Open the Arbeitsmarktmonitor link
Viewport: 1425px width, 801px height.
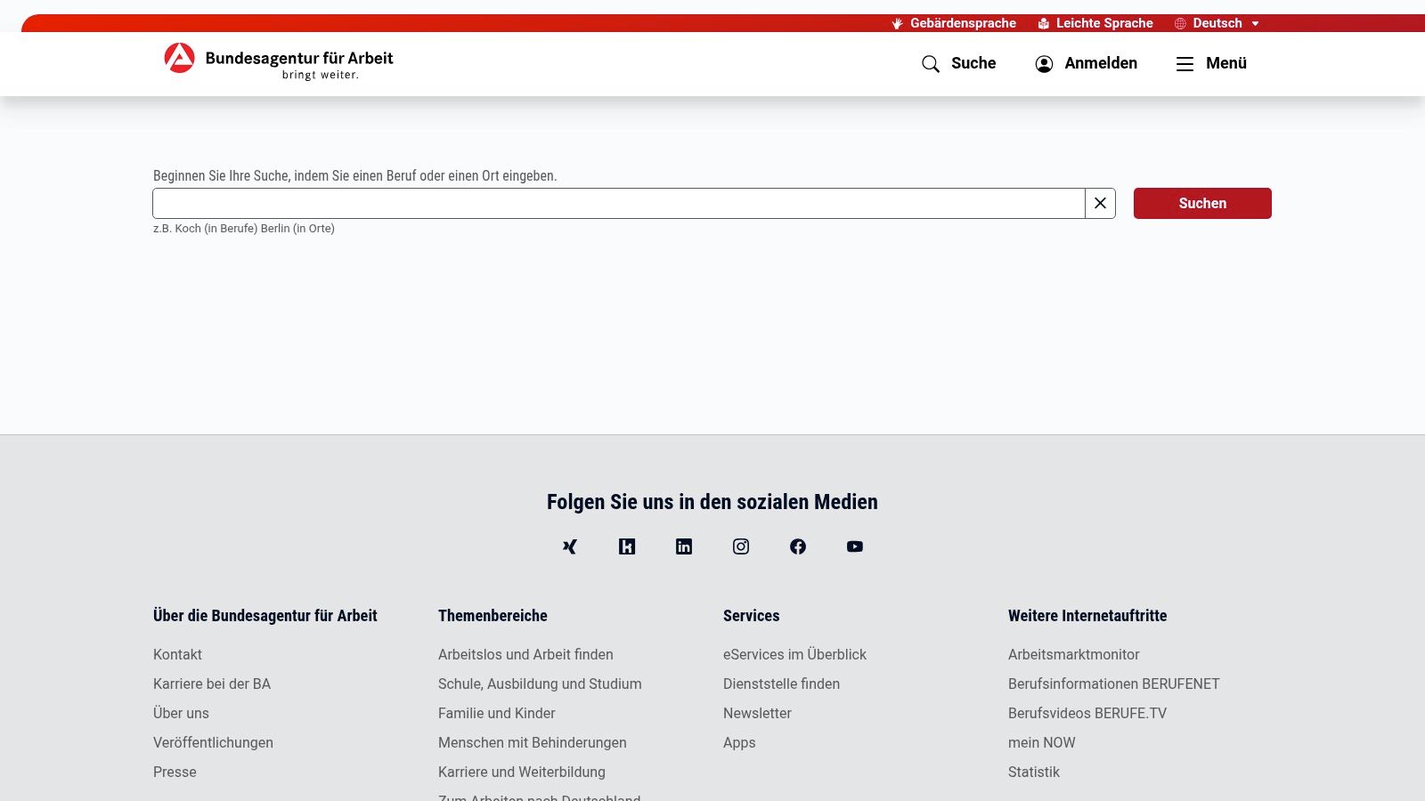1073,654
